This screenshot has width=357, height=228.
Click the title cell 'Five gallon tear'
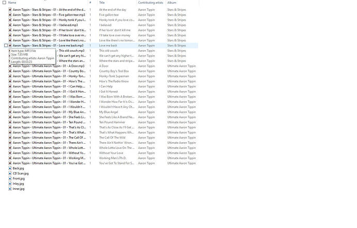click(x=109, y=15)
